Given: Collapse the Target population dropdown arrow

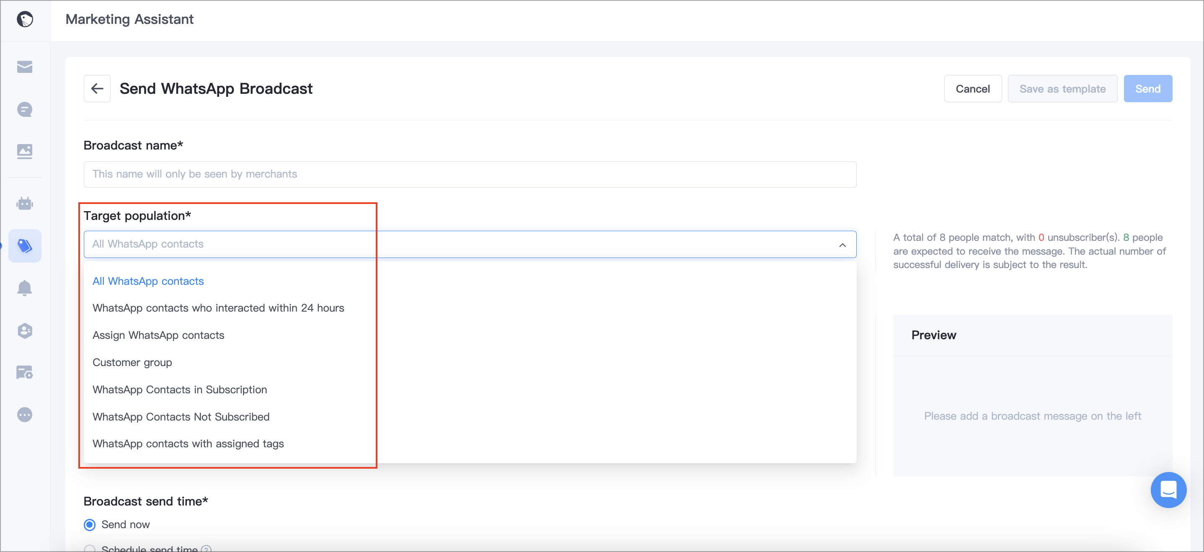Looking at the screenshot, I should [842, 245].
